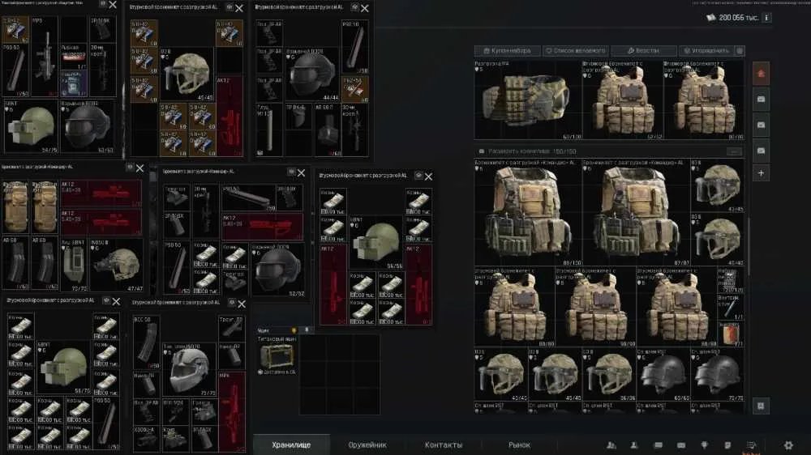
Task: Click the single-person friends icon in bottom bar
Action: click(x=634, y=445)
